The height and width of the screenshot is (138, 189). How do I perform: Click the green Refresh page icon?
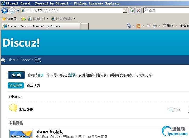tap(132, 10)
